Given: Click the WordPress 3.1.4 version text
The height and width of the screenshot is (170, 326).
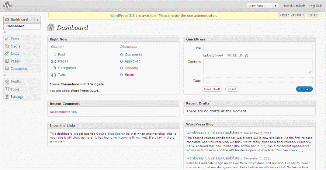Looking at the screenshot, I should (84, 91).
